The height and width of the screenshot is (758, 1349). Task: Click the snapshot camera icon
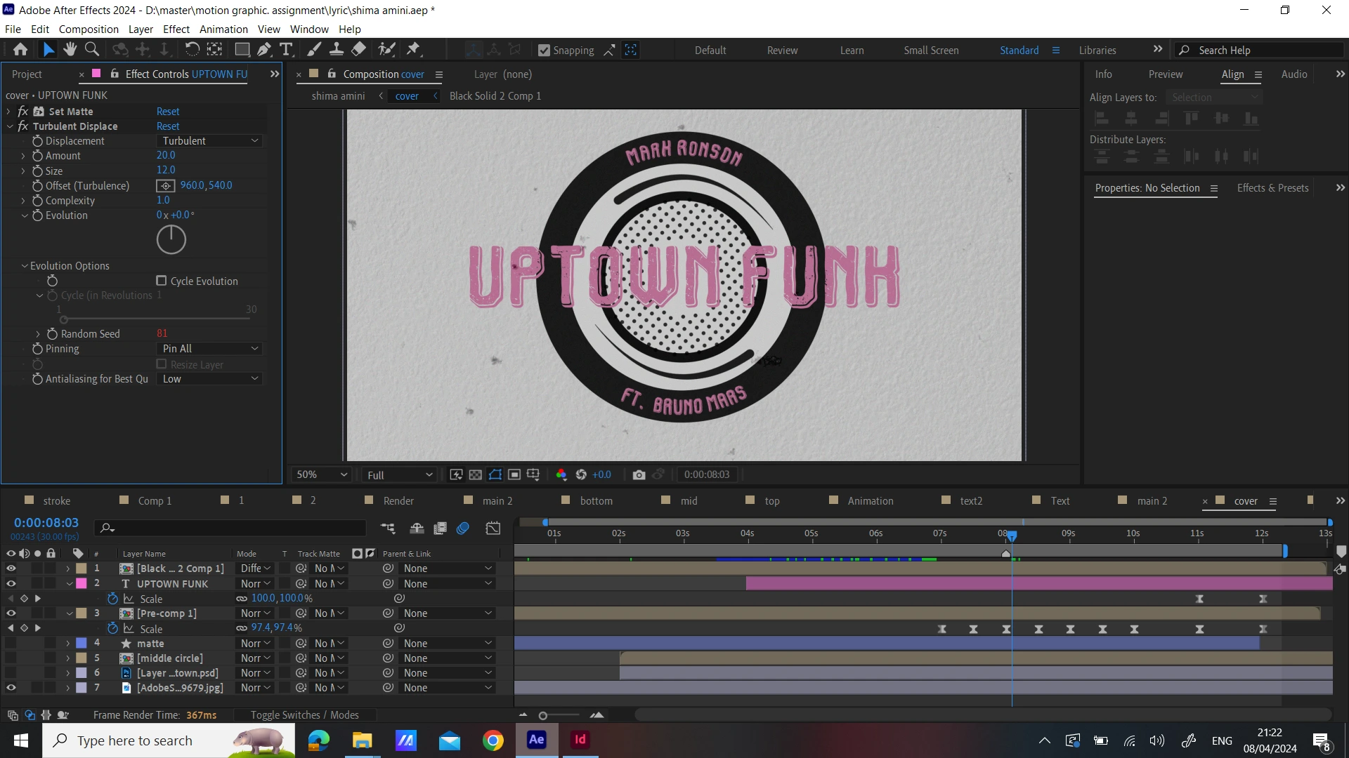[639, 475]
